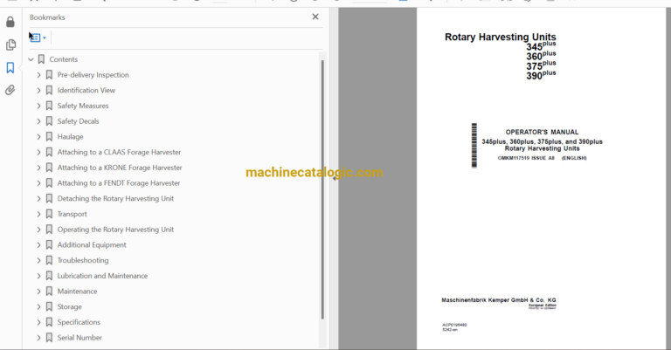Go to Operating the Rotary Harvesting Unit

(x=115, y=230)
